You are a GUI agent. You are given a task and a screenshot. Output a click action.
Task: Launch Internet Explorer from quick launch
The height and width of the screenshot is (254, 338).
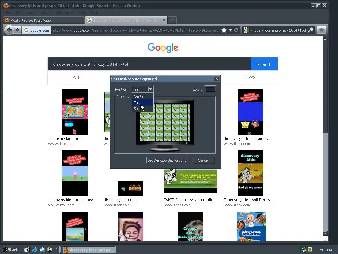pyautogui.click(x=34, y=250)
